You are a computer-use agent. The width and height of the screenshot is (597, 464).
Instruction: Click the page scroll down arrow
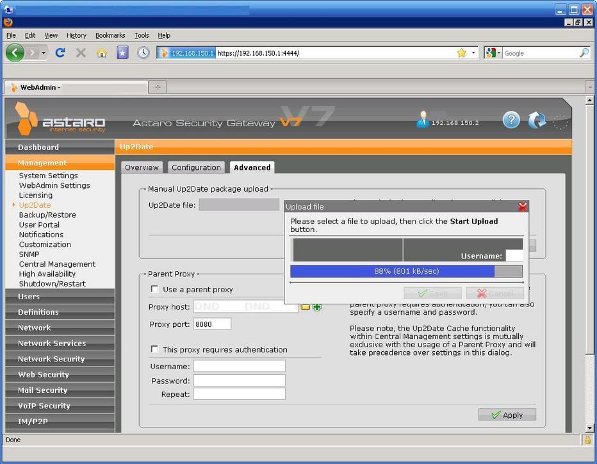coord(589,428)
